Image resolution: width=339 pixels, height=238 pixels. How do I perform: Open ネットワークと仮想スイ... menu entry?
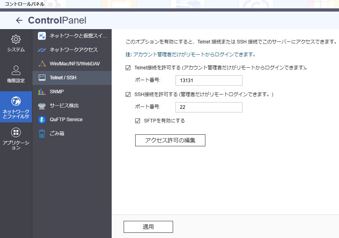72,35
